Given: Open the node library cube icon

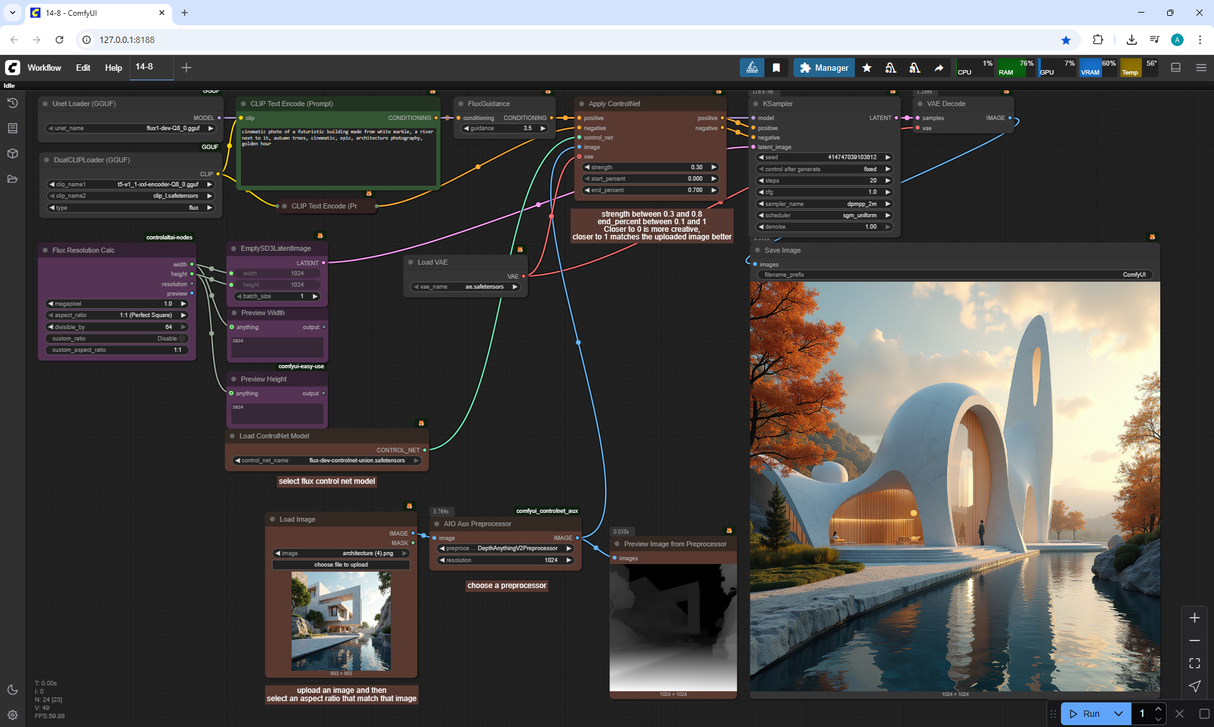Looking at the screenshot, I should (x=12, y=153).
